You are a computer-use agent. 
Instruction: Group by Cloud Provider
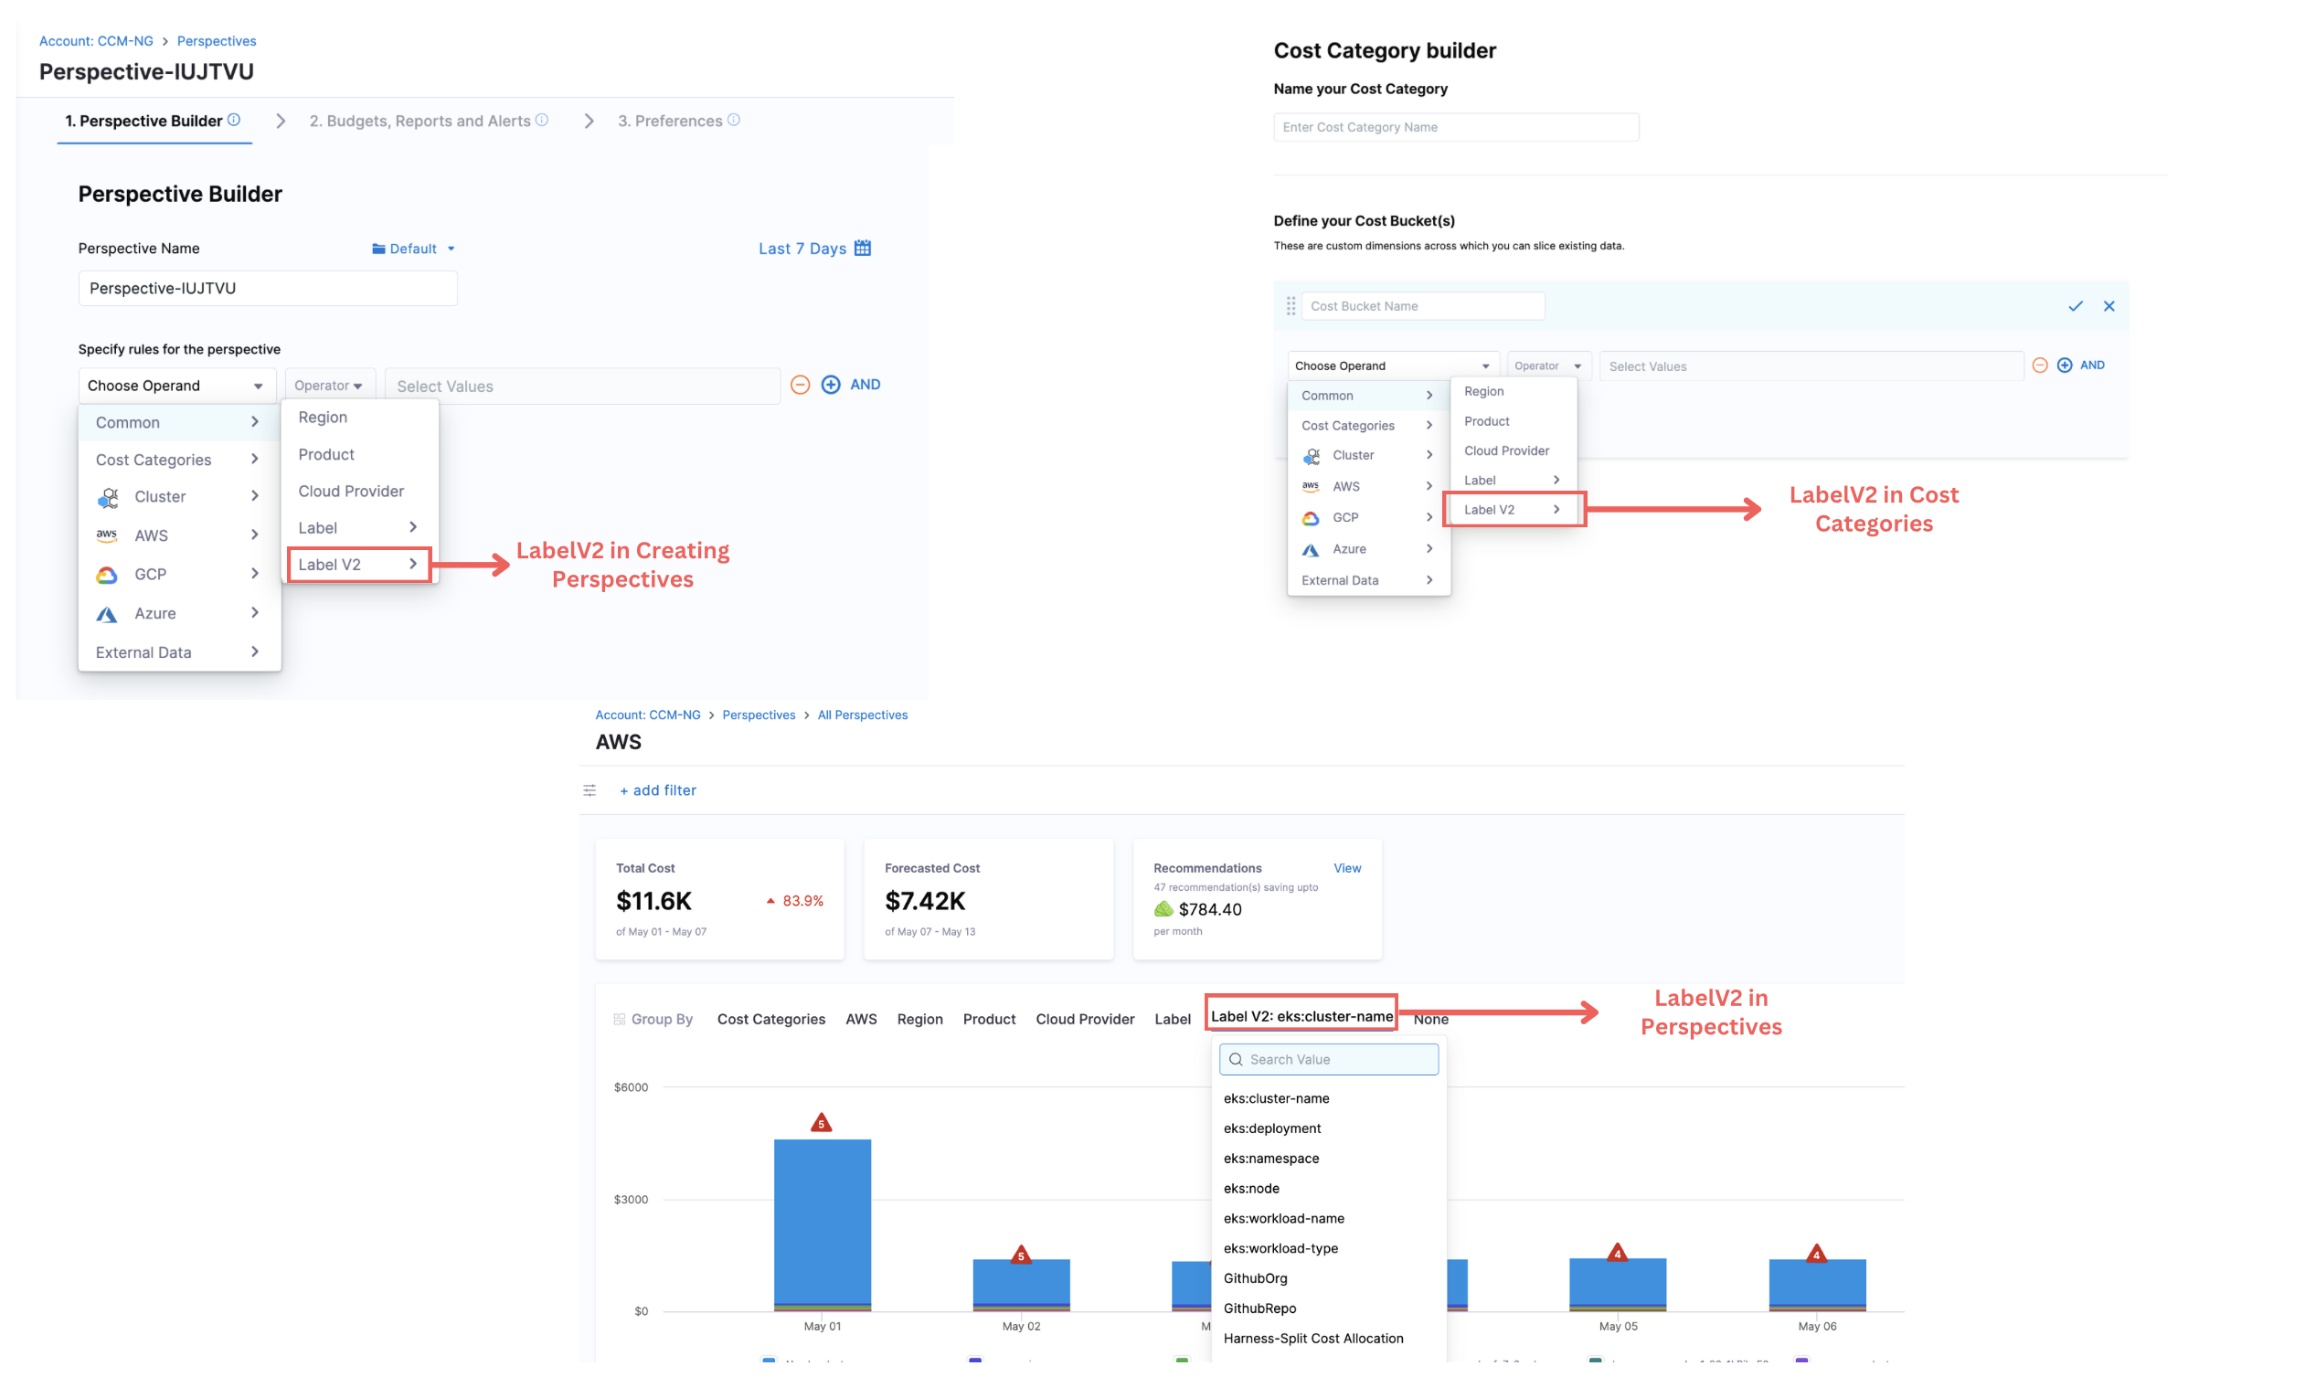pos(1084,1018)
